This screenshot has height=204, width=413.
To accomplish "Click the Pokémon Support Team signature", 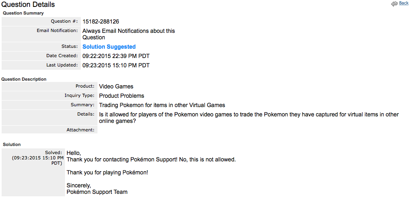I will click(x=97, y=192).
